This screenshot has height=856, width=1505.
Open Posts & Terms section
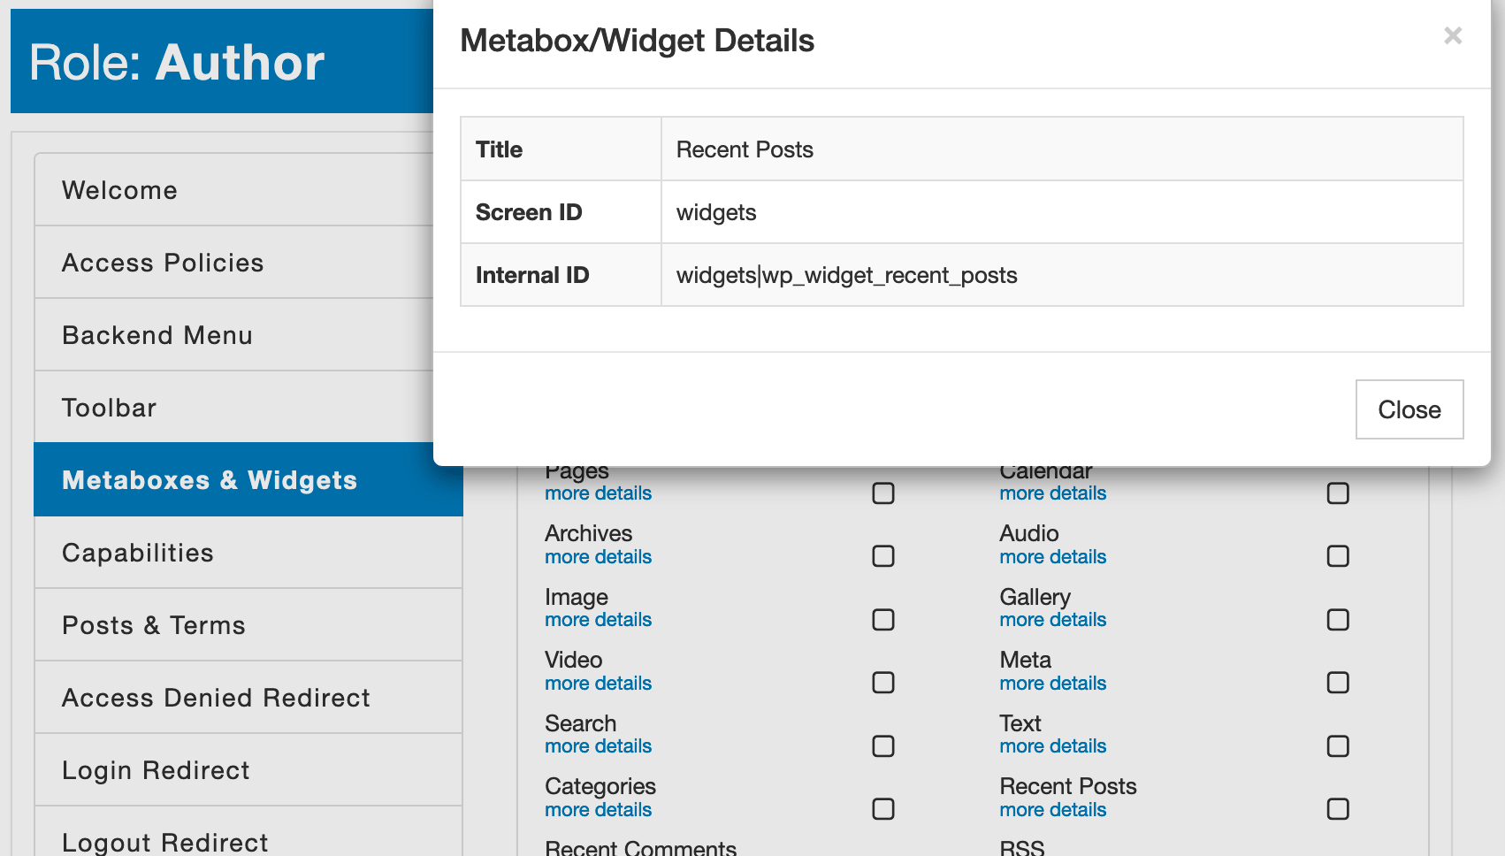click(248, 625)
